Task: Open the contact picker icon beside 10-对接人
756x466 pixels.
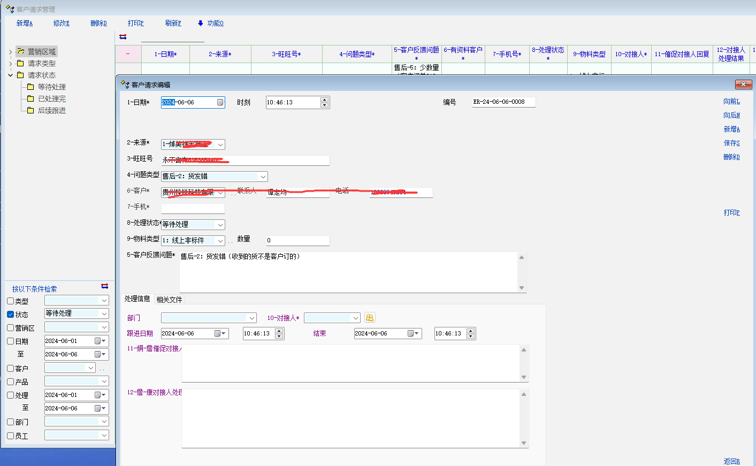Action: click(x=370, y=318)
